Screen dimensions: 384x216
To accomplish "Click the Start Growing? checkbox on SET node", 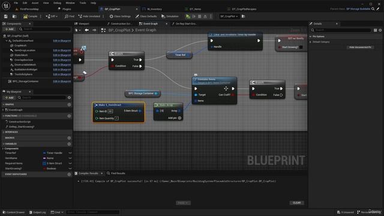I will 301,47.
